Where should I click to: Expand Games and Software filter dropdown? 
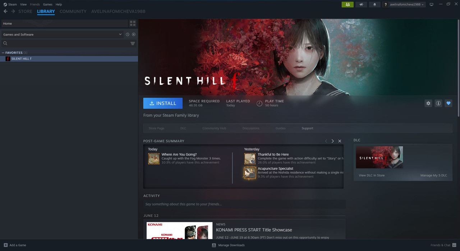pyautogui.click(x=62, y=34)
